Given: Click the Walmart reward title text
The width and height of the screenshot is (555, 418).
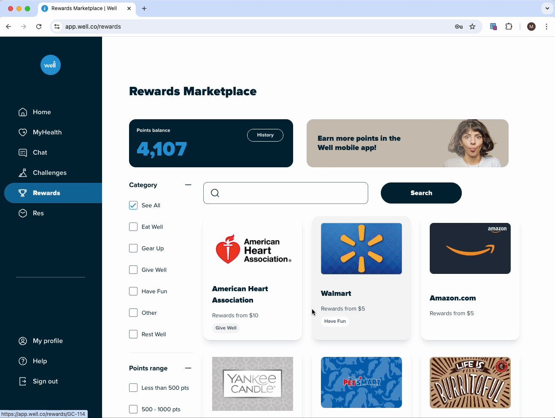Looking at the screenshot, I should (x=336, y=293).
